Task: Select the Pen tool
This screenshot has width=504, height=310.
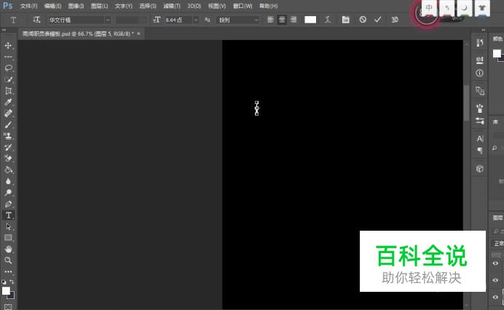Action: [8, 204]
